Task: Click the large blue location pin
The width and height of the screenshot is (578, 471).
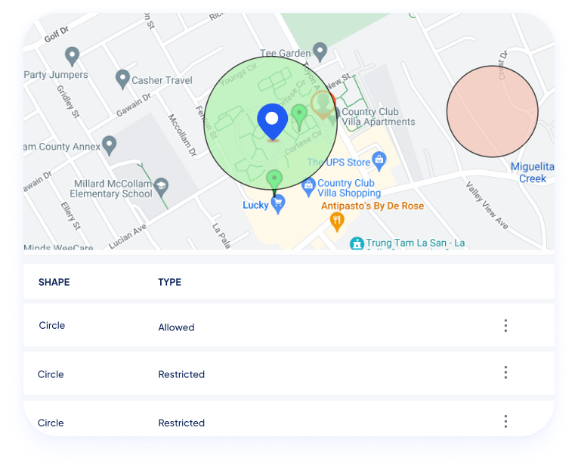Action: (x=272, y=122)
